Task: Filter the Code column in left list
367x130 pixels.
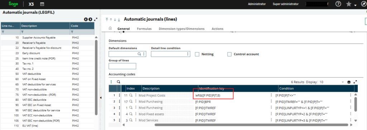Action: pyautogui.click(x=72, y=32)
